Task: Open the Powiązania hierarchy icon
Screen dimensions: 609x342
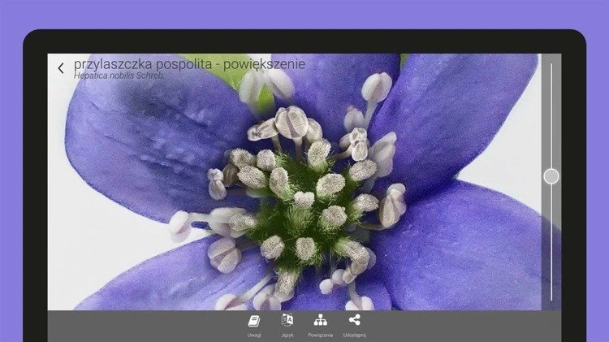Action: click(x=320, y=320)
